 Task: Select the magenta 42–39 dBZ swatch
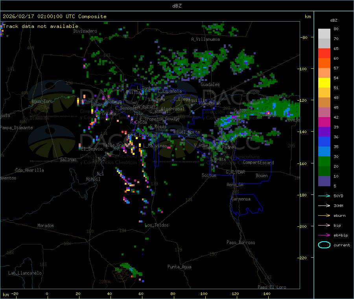324,122
